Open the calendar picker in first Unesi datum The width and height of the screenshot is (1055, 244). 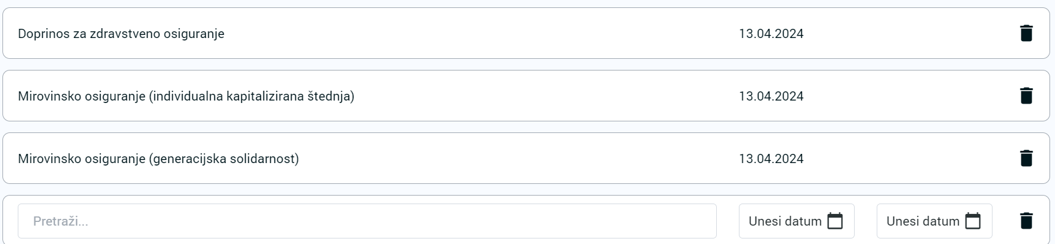point(835,221)
